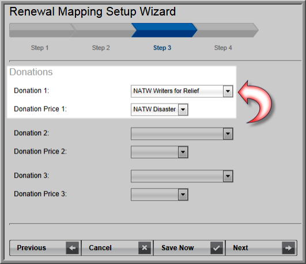The height and width of the screenshot is (264, 306).
Task: Click the left arrow icon on Previous
Action: point(72,248)
